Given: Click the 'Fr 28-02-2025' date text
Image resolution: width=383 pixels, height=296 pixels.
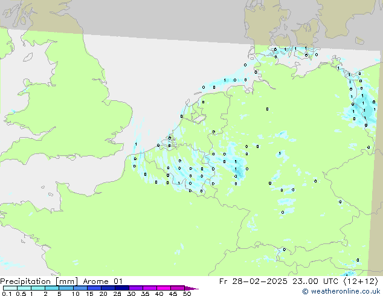Looking at the screenshot, I should (253, 282).
